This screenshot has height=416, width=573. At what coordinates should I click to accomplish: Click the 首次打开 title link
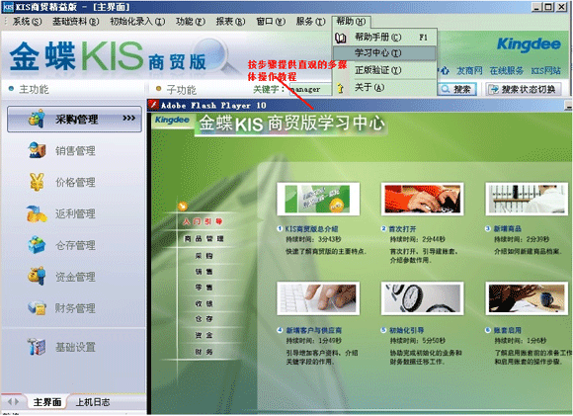tap(402, 229)
